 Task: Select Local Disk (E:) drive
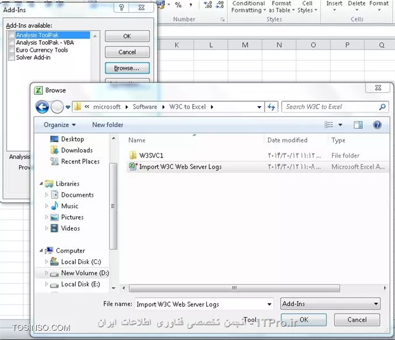pyautogui.click(x=80, y=284)
